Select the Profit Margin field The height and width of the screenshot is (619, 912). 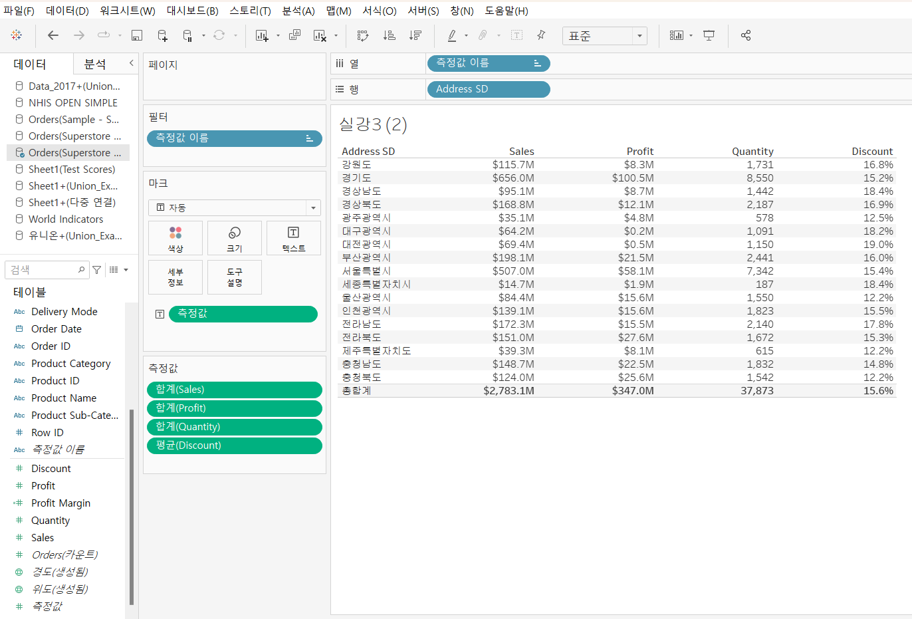coord(60,503)
